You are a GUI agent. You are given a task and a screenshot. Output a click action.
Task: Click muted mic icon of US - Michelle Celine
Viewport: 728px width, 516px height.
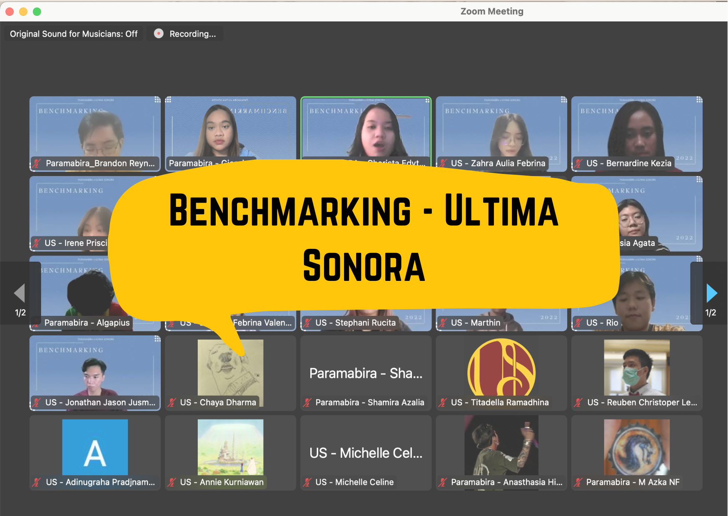[307, 482]
